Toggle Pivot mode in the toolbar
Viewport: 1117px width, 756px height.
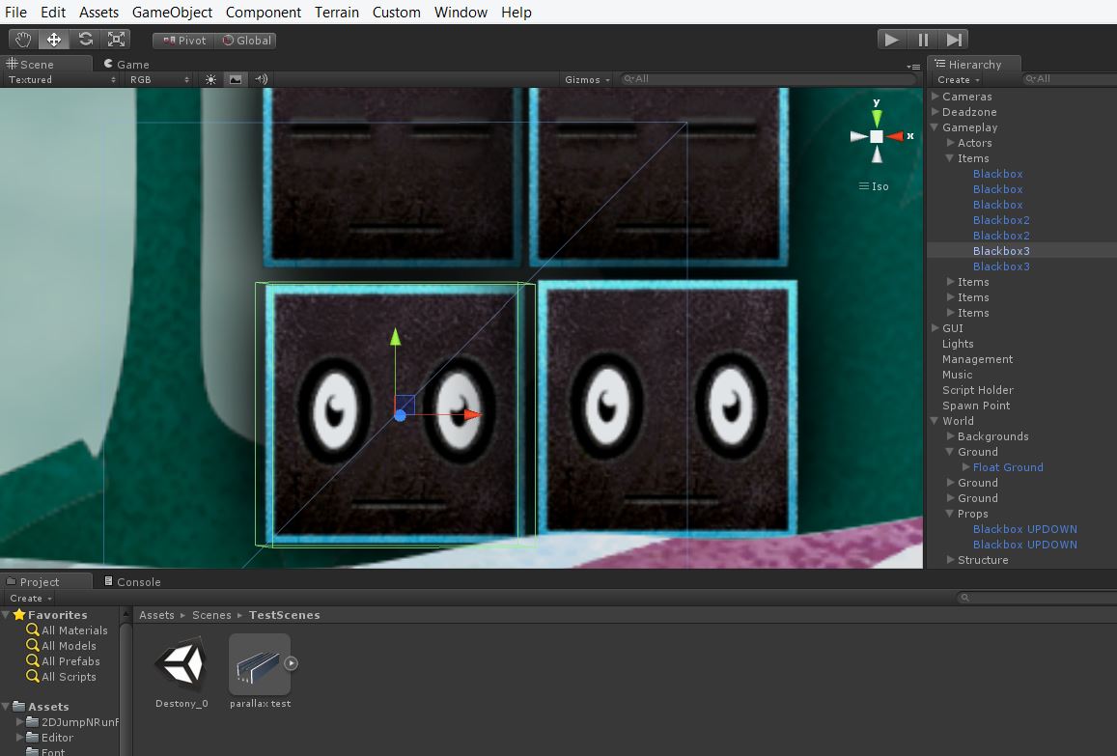182,40
